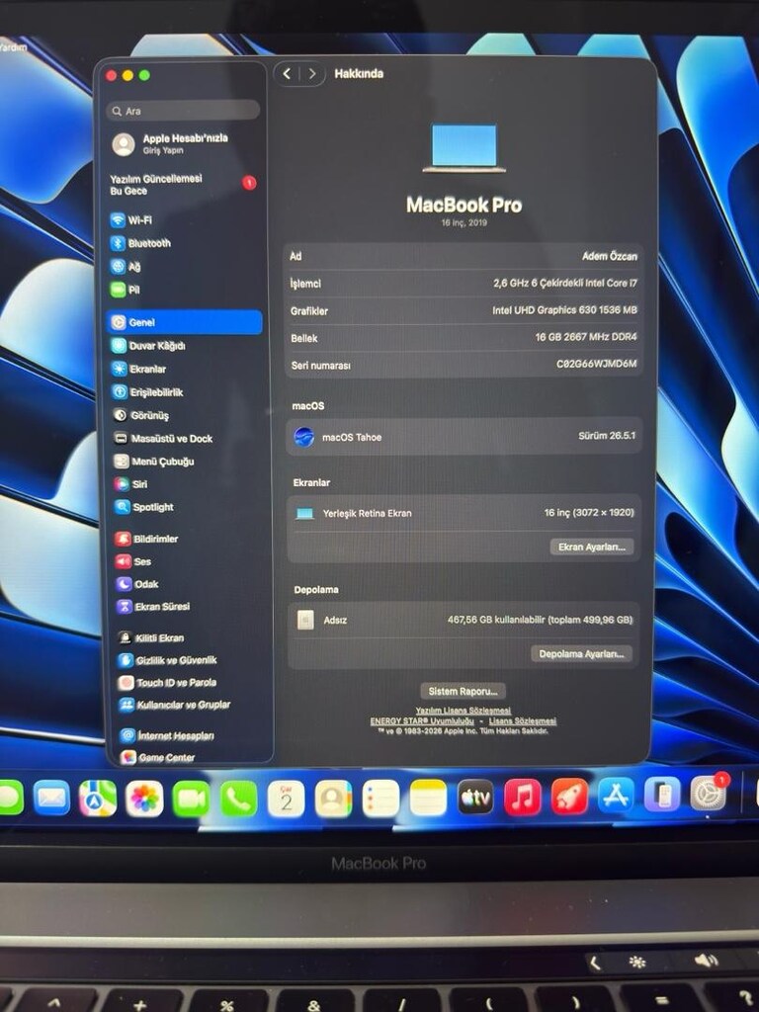The image size is (759, 1012).
Task: Open Calendar from the Dock
Action: click(x=286, y=799)
